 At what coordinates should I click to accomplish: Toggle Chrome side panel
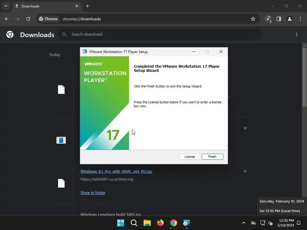[279, 19]
